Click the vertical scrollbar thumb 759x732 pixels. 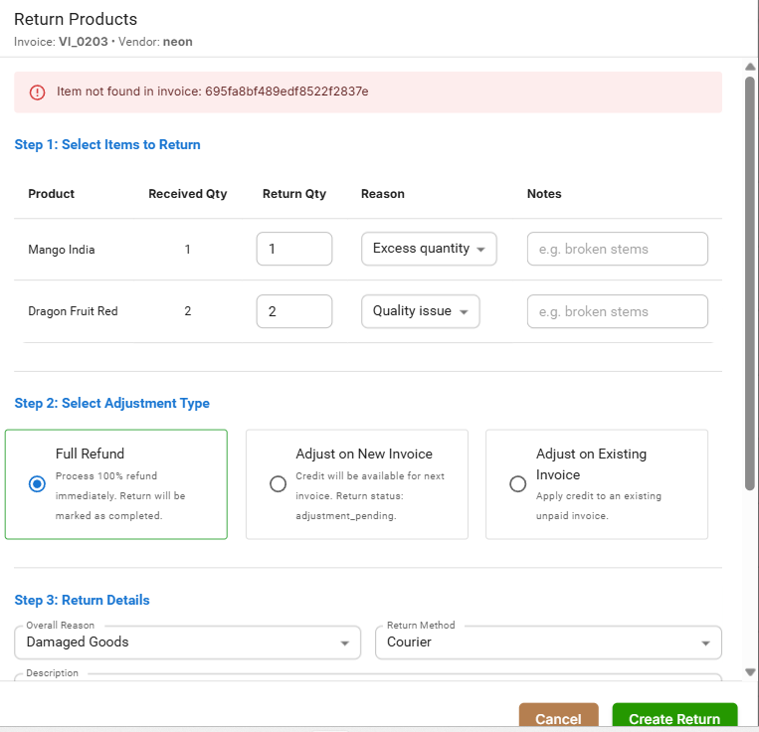(750, 249)
